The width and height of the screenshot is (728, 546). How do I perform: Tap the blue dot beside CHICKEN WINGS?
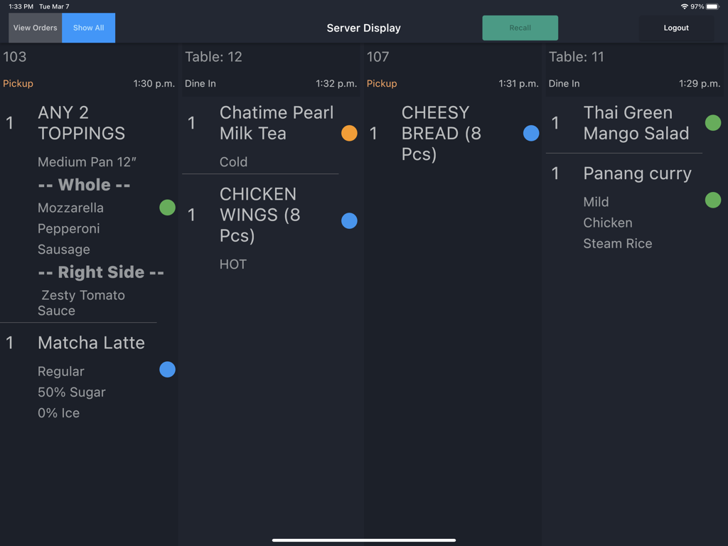click(x=349, y=220)
